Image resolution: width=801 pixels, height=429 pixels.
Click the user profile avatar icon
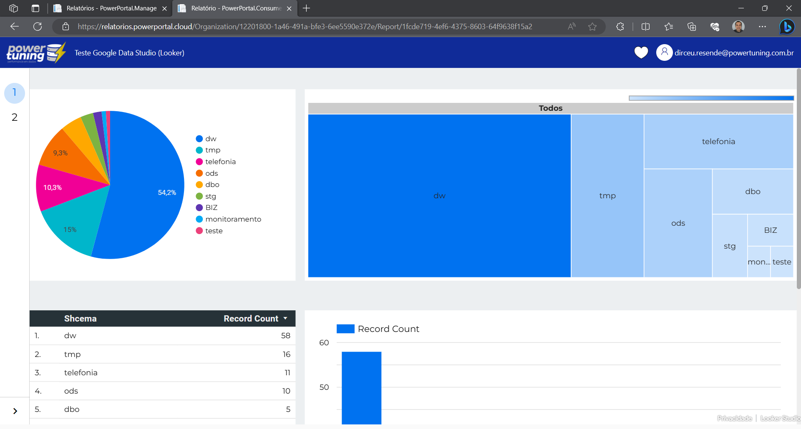(664, 52)
